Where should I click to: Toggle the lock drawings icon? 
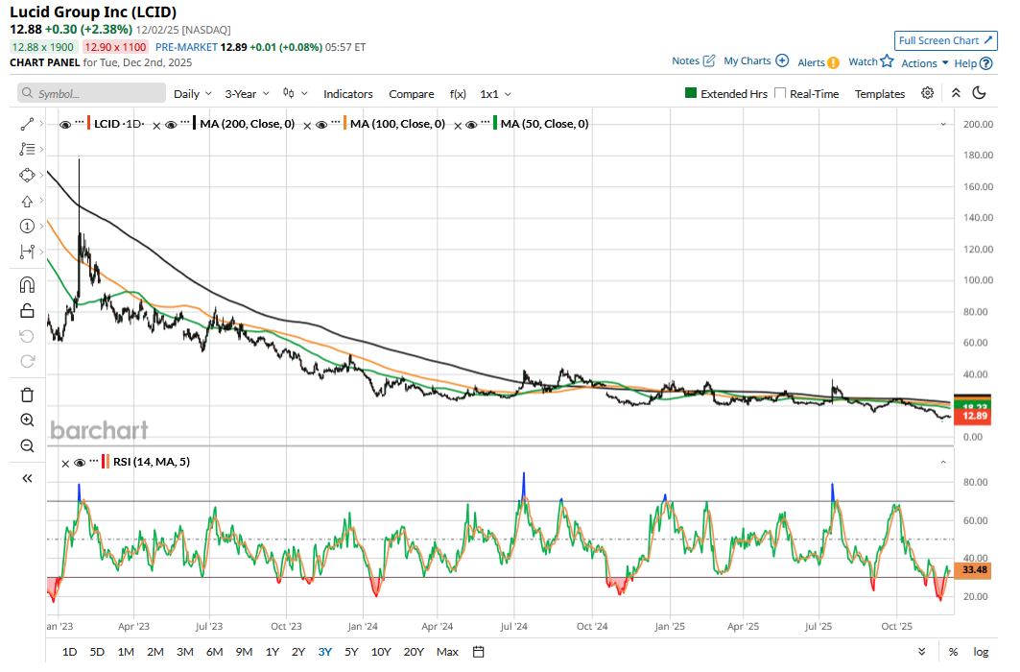pos(27,310)
